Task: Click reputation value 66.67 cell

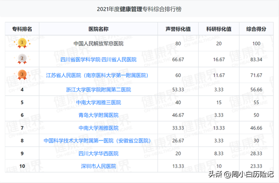Action: coord(178,60)
